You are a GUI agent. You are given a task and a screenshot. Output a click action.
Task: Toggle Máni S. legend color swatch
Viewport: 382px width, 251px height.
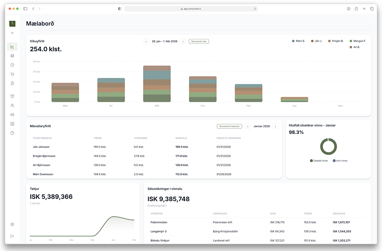point(293,41)
